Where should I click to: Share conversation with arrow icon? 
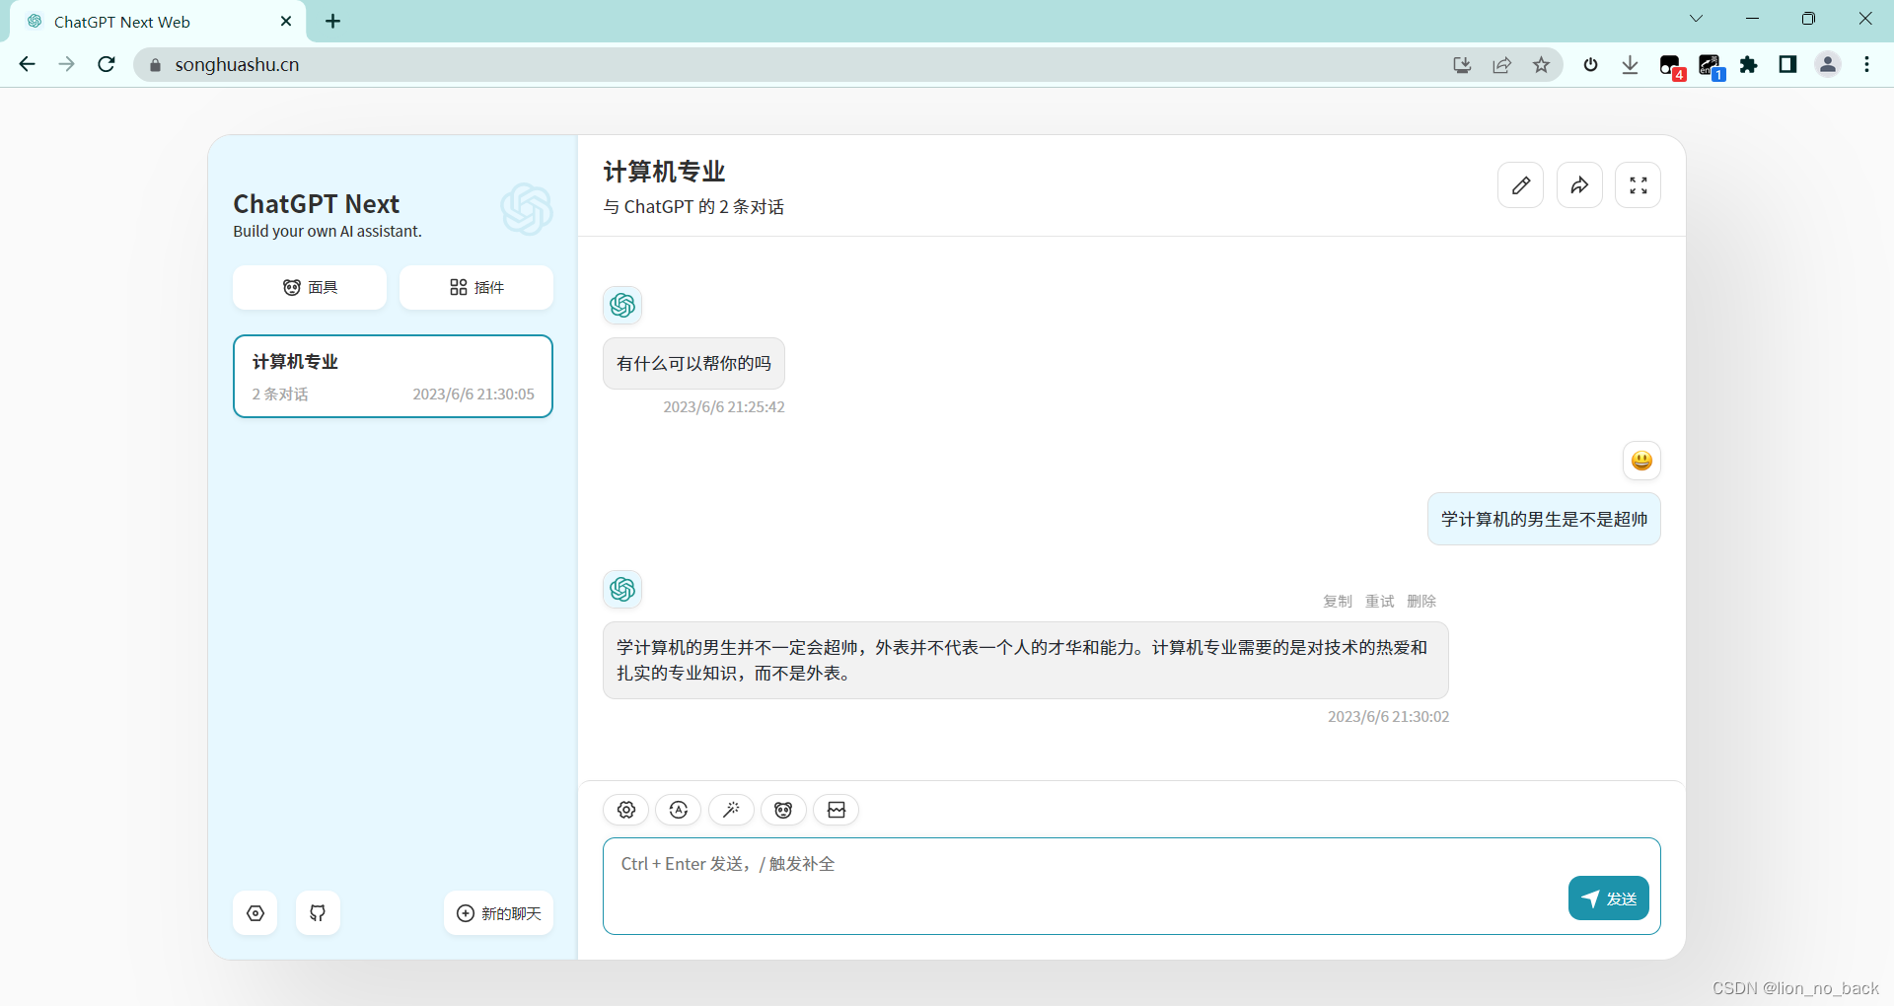[1579, 185]
